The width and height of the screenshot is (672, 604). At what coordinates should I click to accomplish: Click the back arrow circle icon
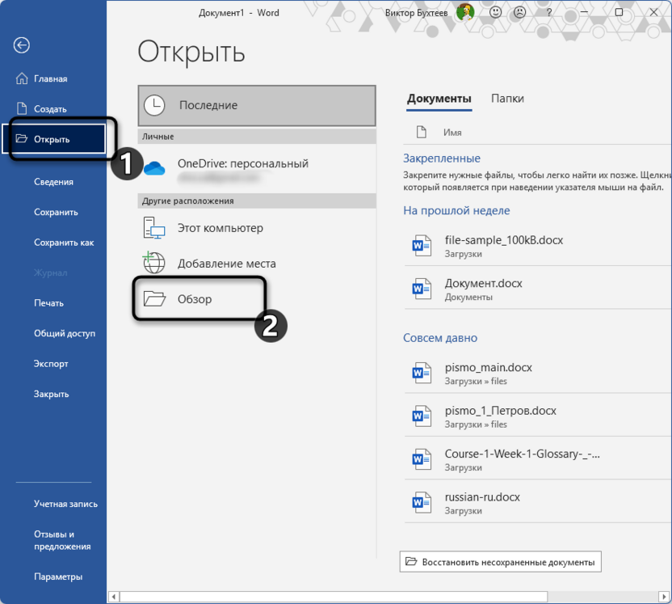[x=22, y=45]
